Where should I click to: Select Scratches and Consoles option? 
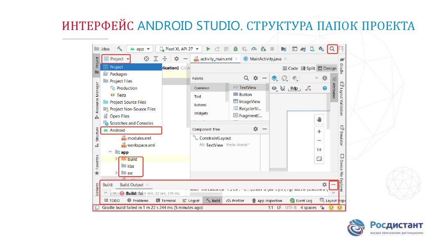(131, 123)
